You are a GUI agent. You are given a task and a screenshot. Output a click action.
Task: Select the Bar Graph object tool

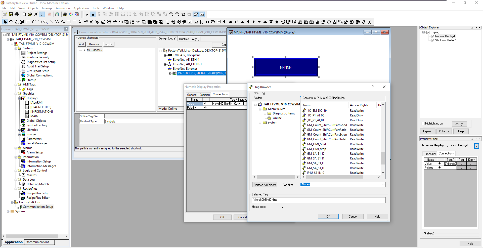pyautogui.click(x=190, y=22)
